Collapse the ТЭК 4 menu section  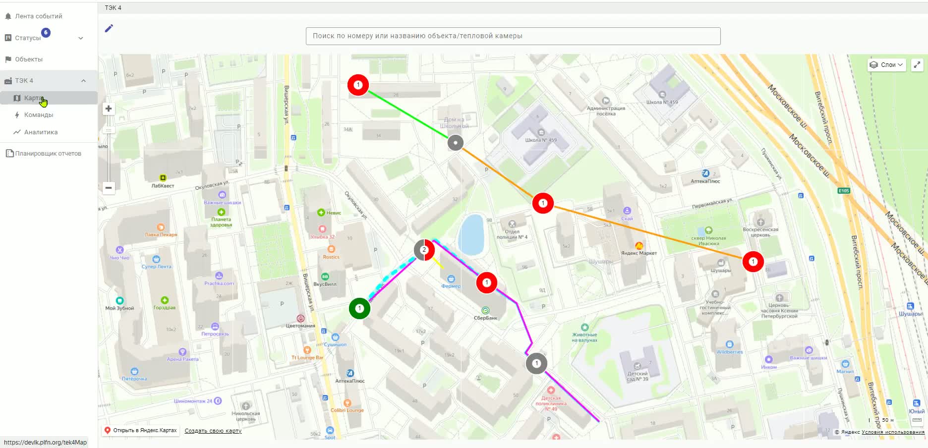tap(83, 81)
